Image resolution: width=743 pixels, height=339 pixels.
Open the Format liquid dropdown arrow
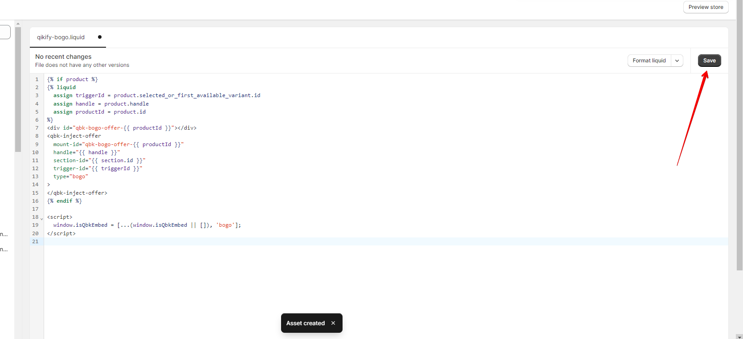coord(677,61)
